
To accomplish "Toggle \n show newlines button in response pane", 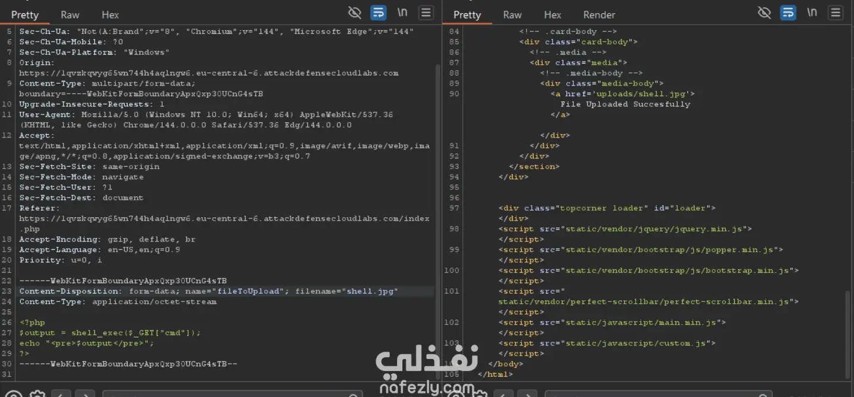I will 812,12.
